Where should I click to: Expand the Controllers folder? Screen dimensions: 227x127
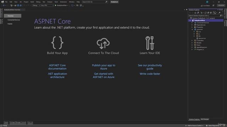coord(192,41)
